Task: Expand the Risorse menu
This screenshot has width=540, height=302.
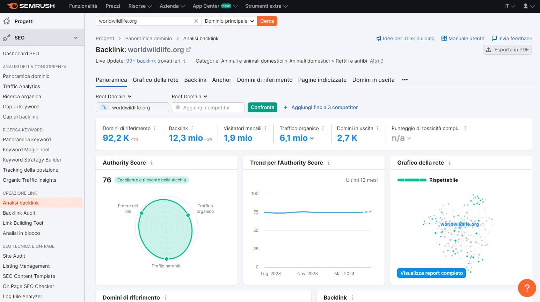Action: click(140, 6)
